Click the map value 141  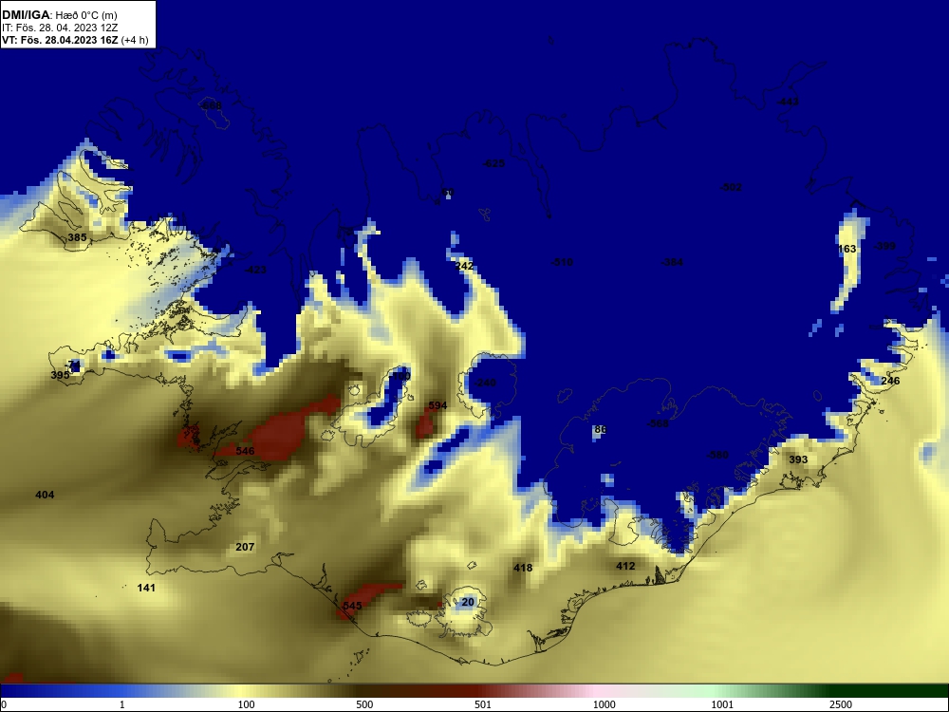(x=146, y=588)
